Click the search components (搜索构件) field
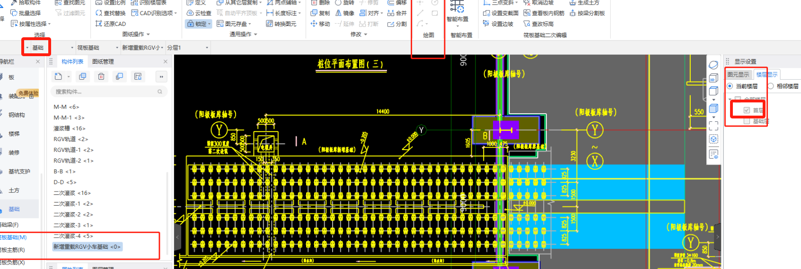801x269 pixels. click(x=108, y=92)
